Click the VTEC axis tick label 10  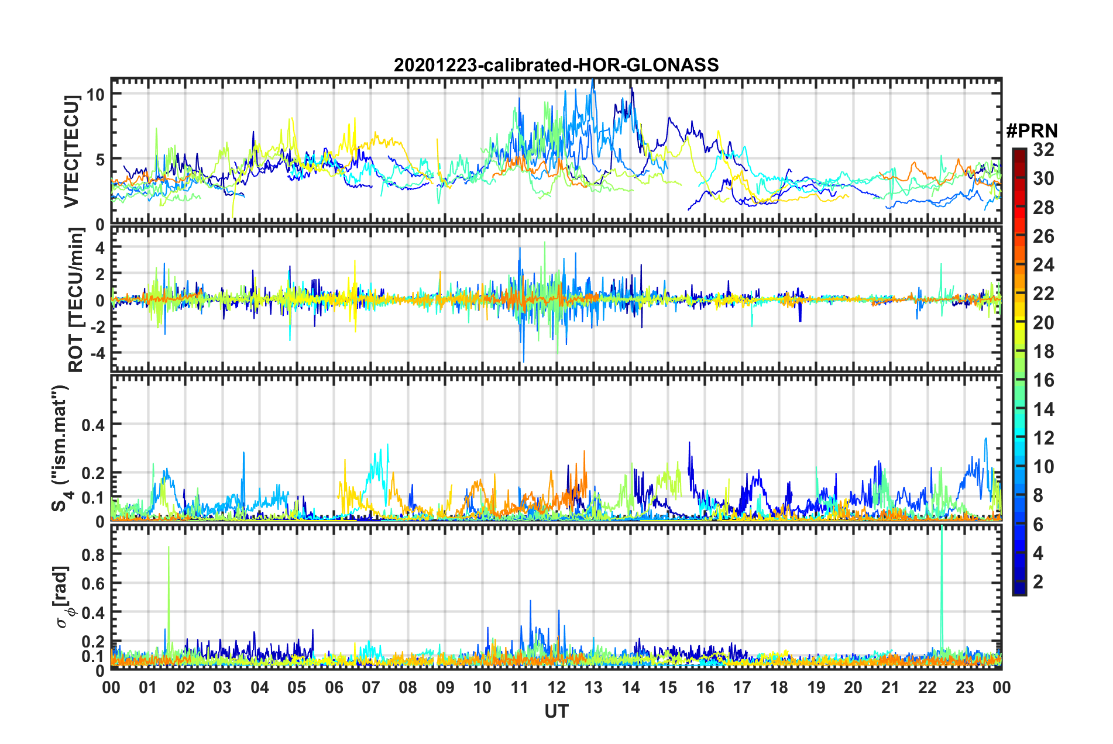(95, 95)
